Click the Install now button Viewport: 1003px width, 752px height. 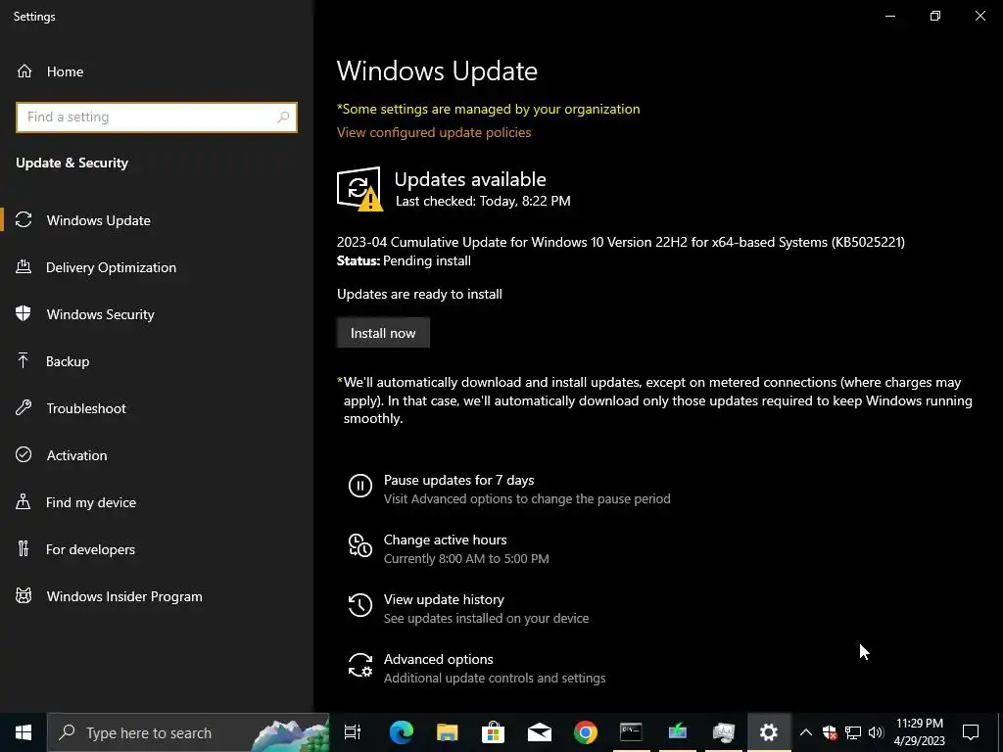coord(383,333)
